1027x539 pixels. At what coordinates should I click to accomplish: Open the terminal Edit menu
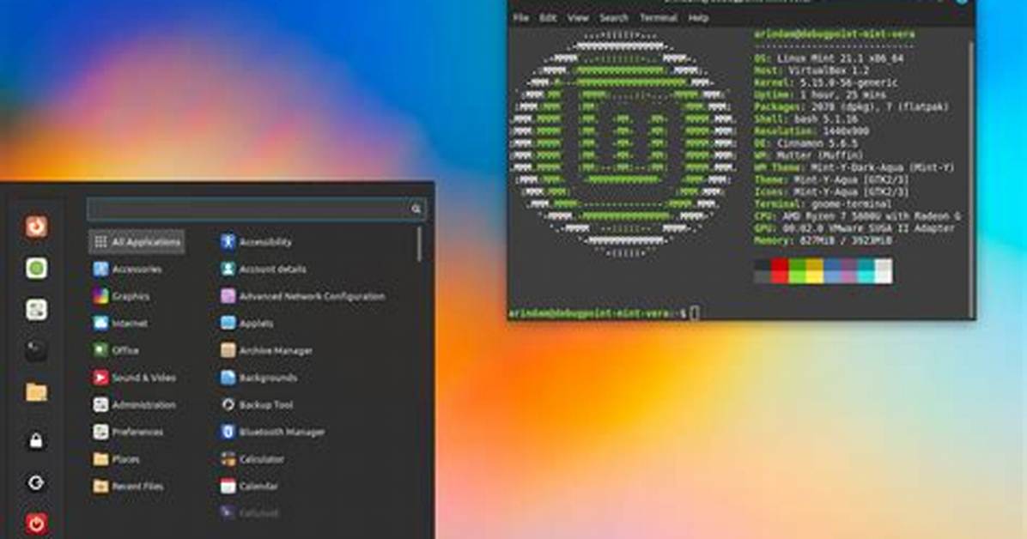pos(548,18)
